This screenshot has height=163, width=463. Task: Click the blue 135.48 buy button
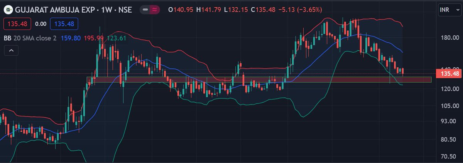[x=64, y=24]
